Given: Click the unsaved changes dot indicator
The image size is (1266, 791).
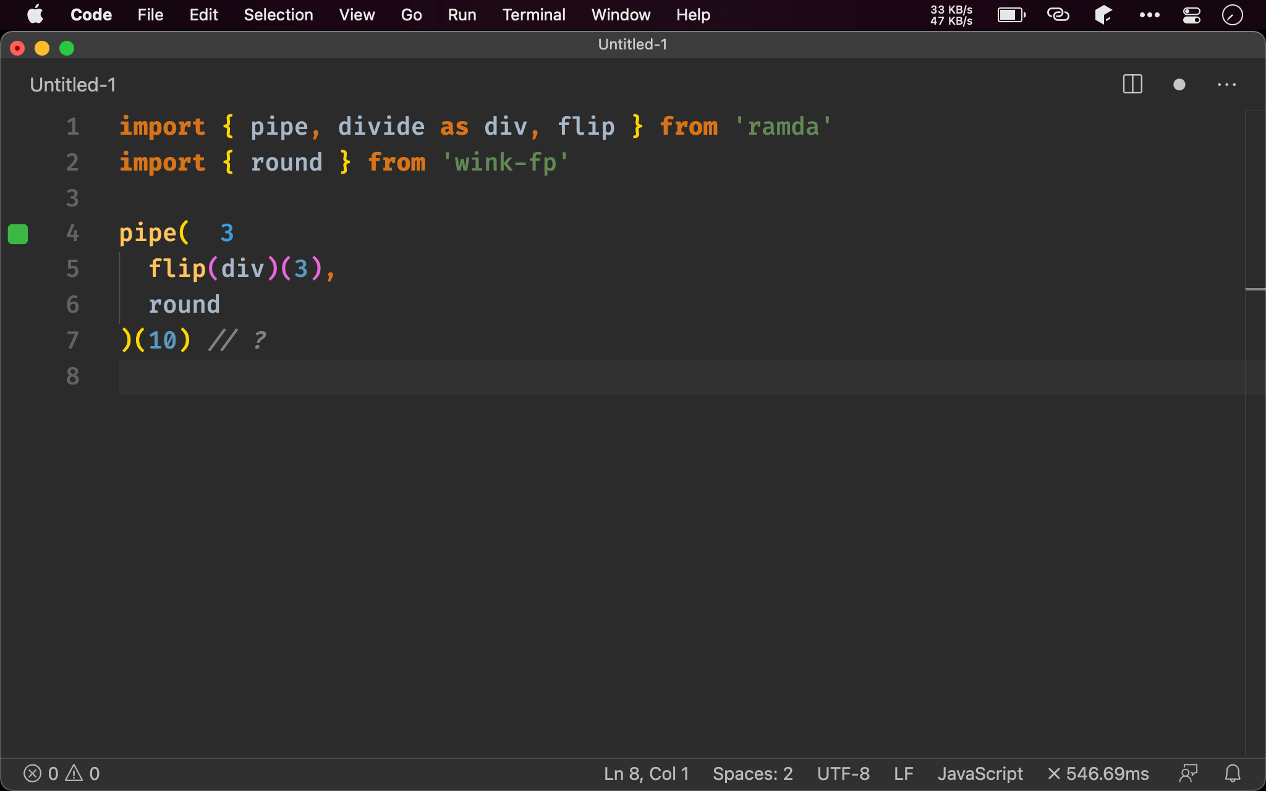Looking at the screenshot, I should pos(1179,85).
